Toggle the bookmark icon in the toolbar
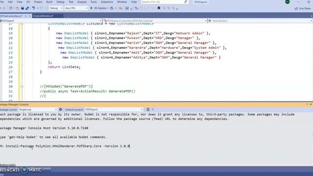The width and height of the screenshot is (313, 176). coord(158,8)
